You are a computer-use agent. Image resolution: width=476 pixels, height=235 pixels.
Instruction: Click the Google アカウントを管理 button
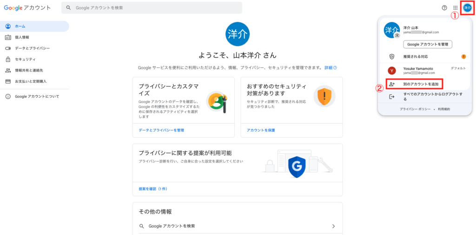pos(428,44)
